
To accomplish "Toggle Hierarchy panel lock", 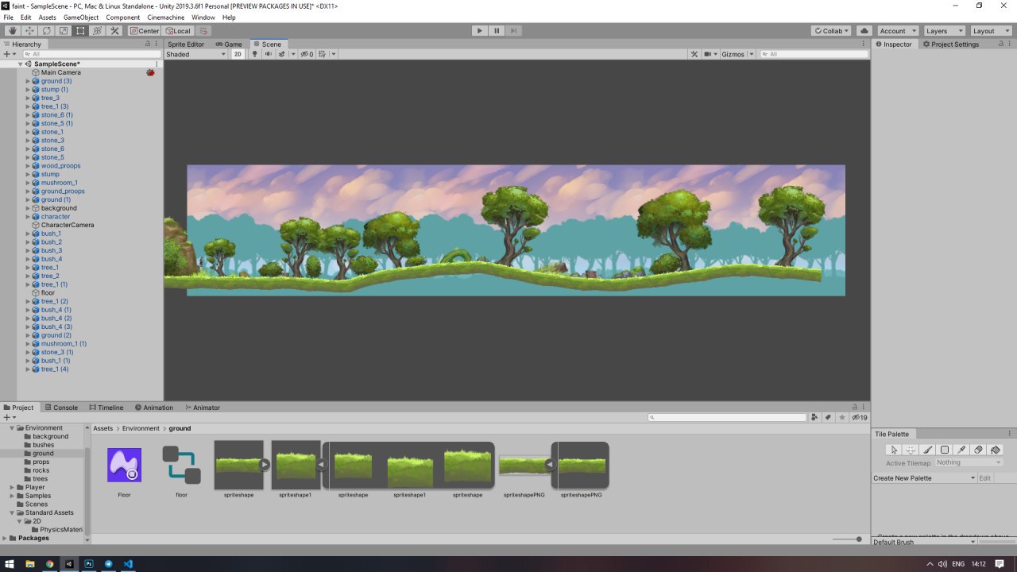I will 148,44.
